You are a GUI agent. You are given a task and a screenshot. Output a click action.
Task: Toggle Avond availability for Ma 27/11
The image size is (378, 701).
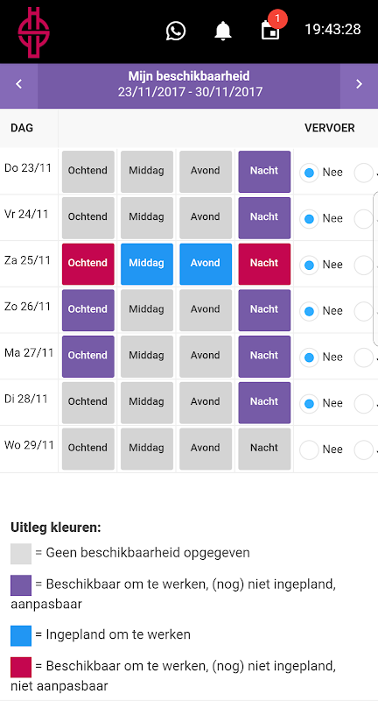(x=206, y=357)
